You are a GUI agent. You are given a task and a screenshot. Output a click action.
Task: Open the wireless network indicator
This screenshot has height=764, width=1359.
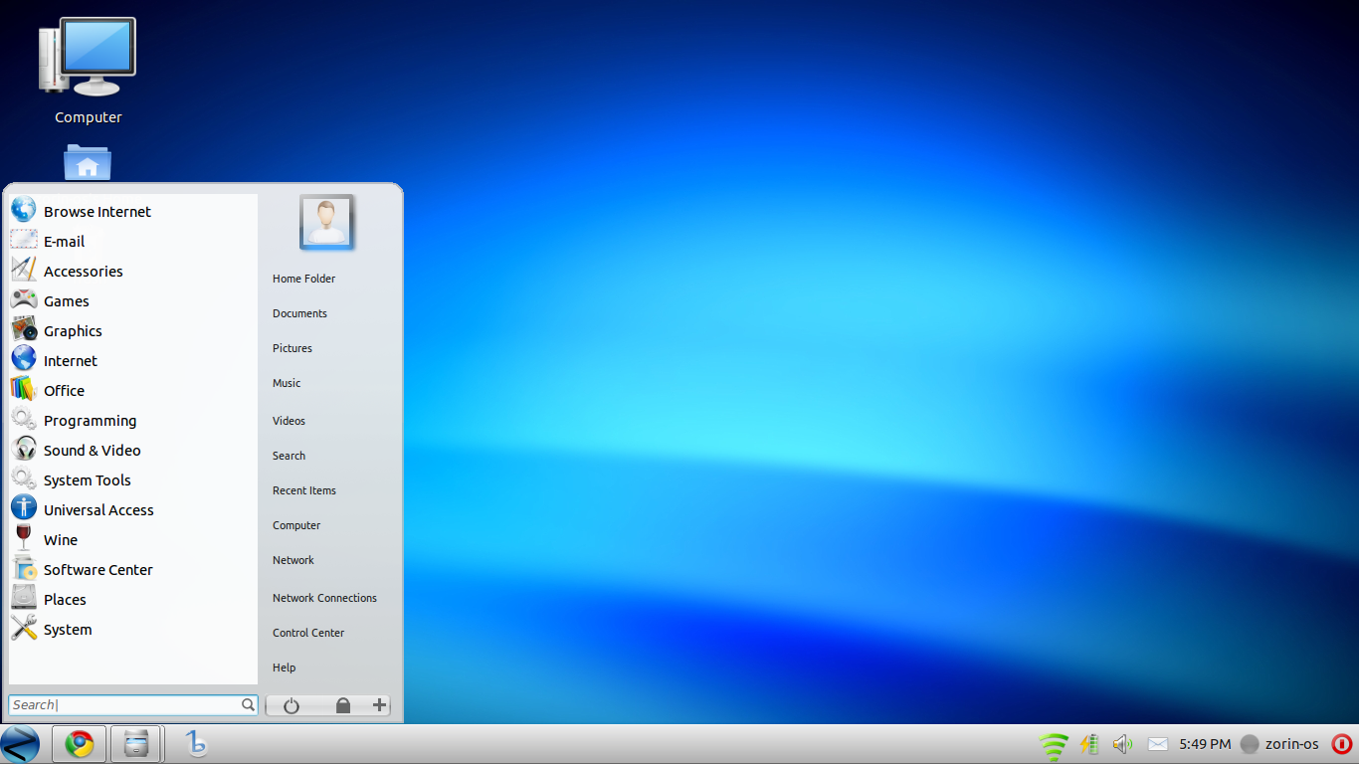[x=1054, y=743]
